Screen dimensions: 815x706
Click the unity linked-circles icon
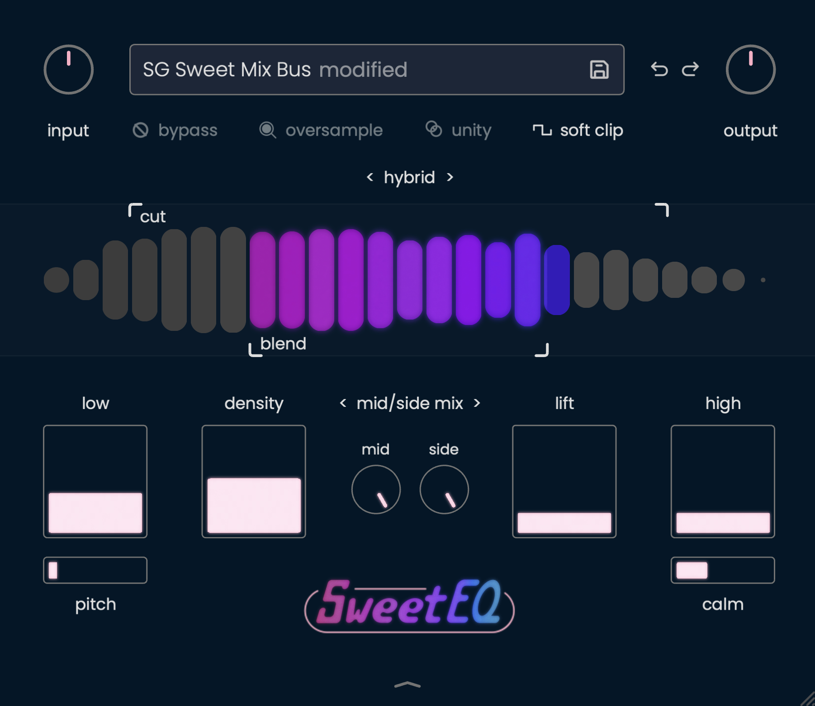tap(434, 129)
